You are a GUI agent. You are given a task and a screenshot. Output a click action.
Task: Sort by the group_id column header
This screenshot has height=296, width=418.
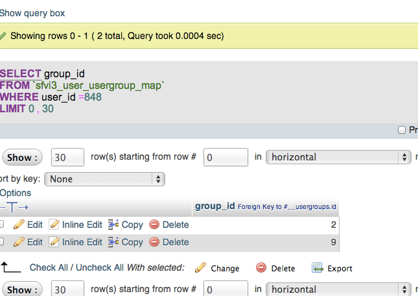(x=215, y=206)
